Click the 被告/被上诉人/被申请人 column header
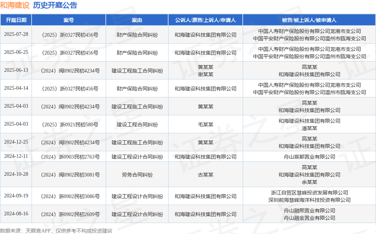The image size is (376, 234). tap(309, 20)
